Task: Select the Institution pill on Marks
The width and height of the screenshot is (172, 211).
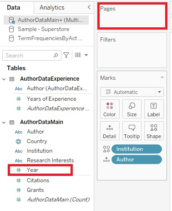Action: click(x=137, y=149)
